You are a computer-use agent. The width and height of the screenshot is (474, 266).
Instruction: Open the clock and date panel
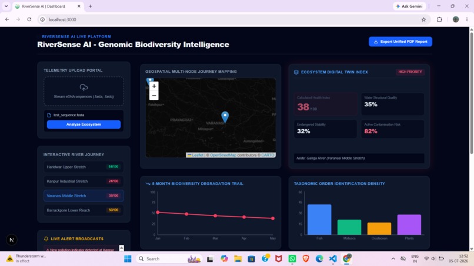pos(458,259)
